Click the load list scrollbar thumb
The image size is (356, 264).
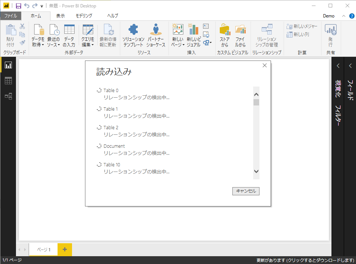coord(256,102)
